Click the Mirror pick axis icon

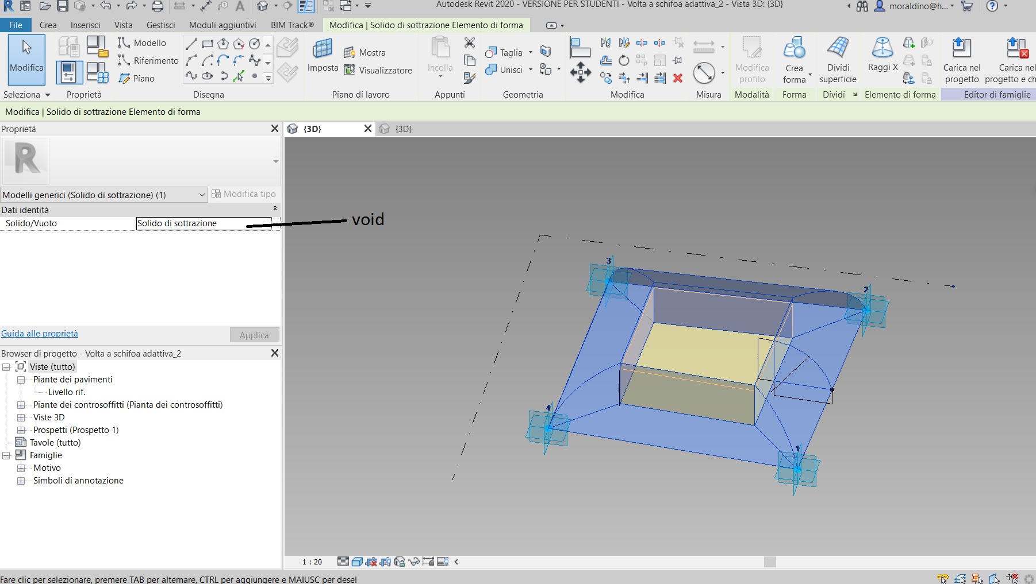coord(605,42)
